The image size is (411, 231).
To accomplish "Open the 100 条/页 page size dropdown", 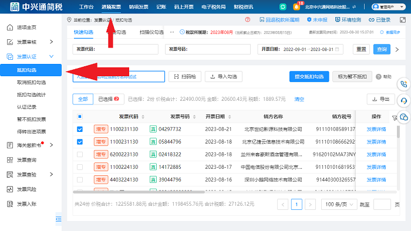I will coord(339,204).
